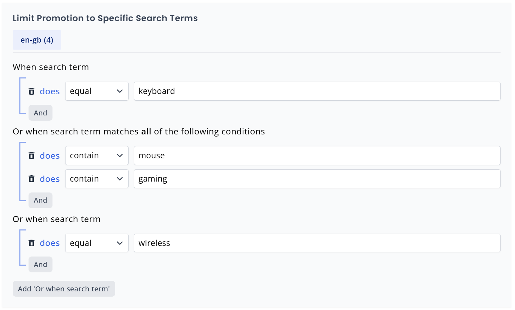The width and height of the screenshot is (515, 310).
Task: Delete the 'keyboard' search term condition
Action: (31, 91)
